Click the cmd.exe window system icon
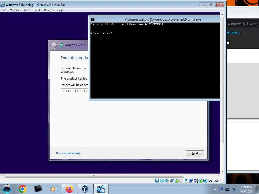Image resolution: width=259 pixels, height=194 pixels. [93, 19]
